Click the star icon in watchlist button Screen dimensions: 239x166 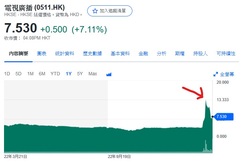(x=95, y=11)
